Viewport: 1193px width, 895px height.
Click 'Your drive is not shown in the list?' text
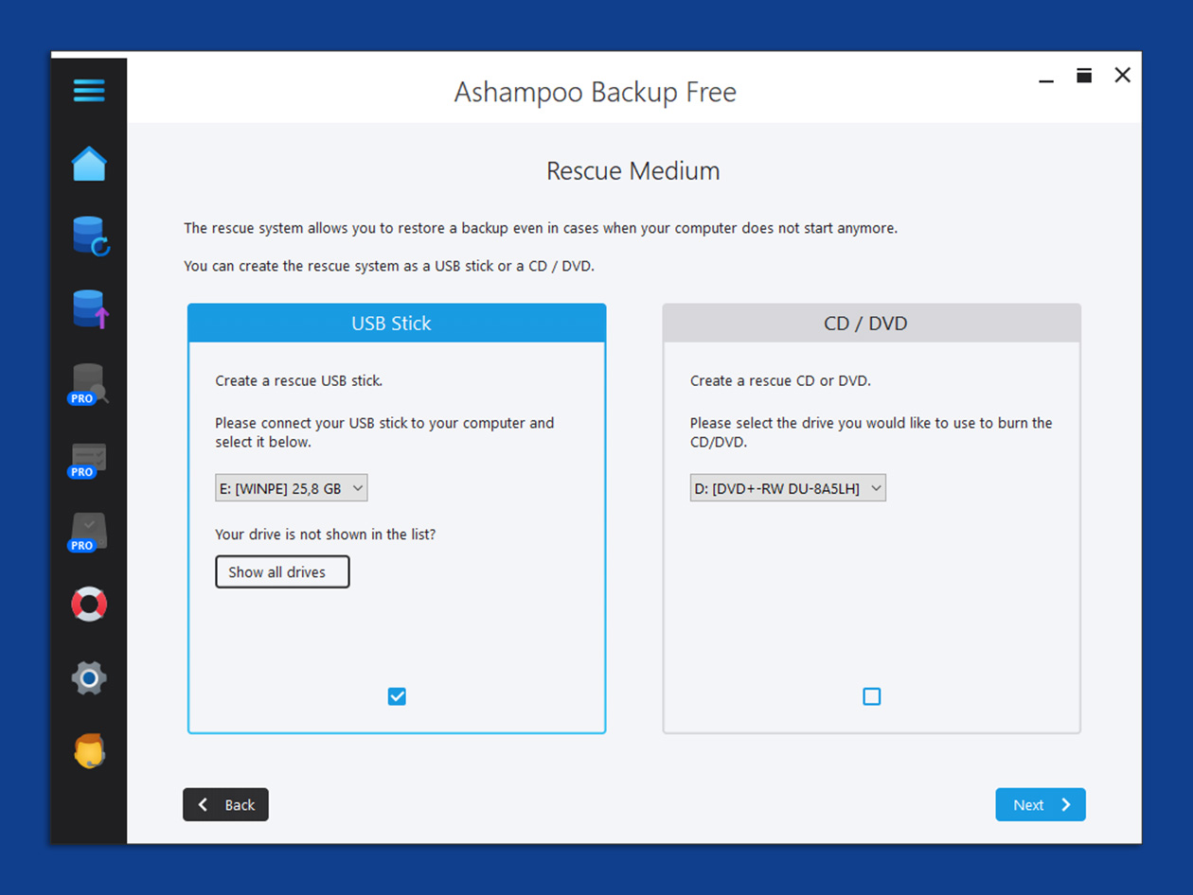pos(325,534)
